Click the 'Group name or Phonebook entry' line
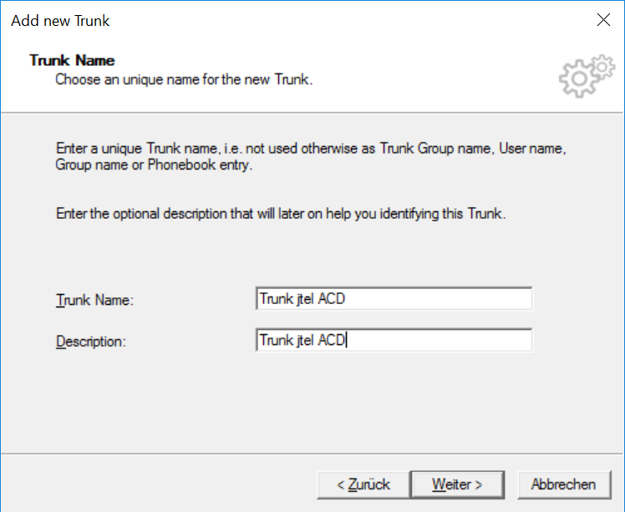The image size is (625, 512). [154, 165]
